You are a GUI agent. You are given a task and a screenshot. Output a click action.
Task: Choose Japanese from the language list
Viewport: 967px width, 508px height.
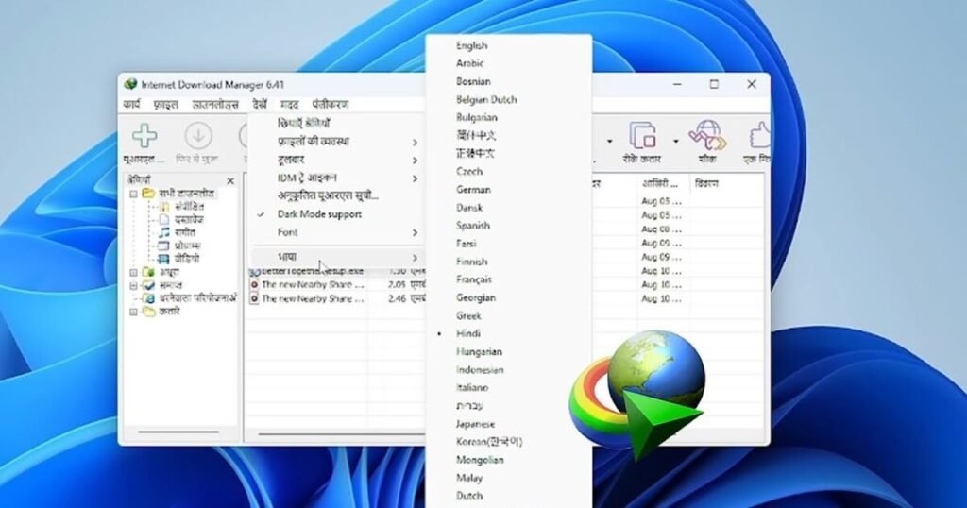476,424
